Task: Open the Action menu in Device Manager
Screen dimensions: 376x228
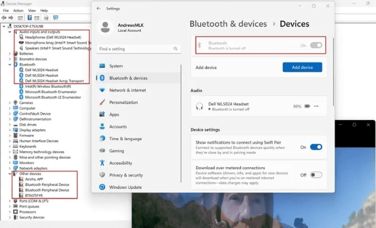Action: point(18,10)
